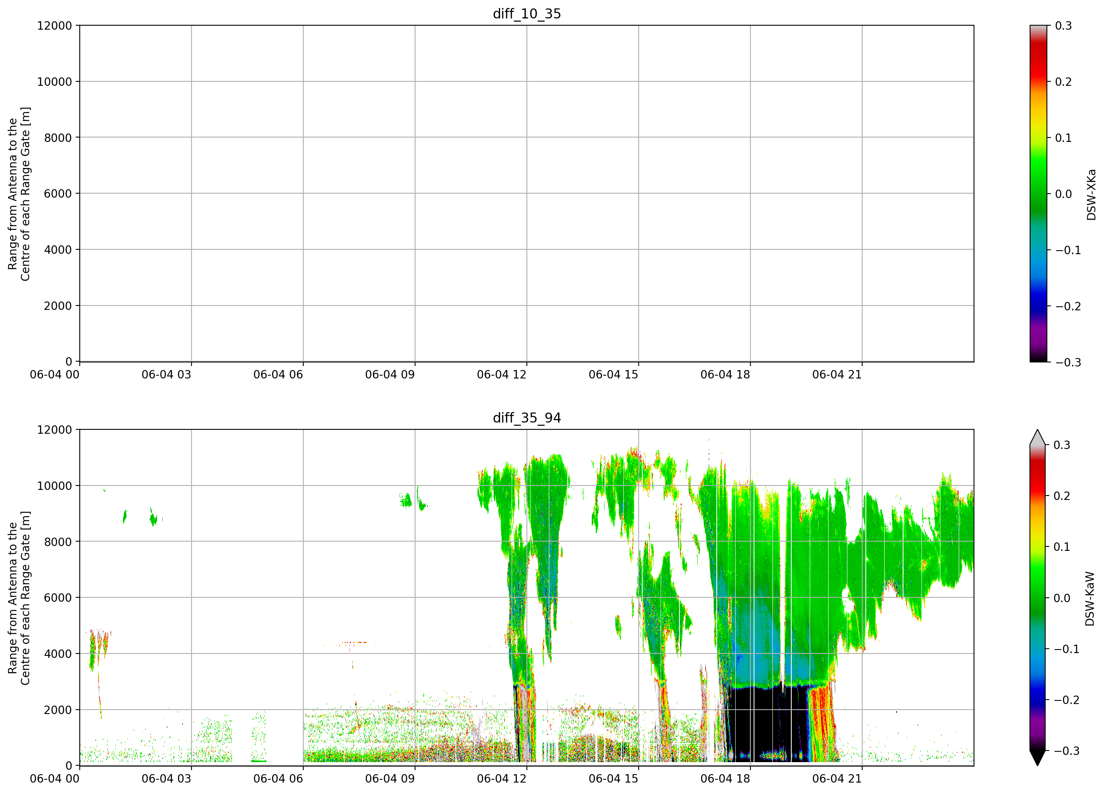Click "06-04 09" tick under diff_35_94
This screenshot has height=793, width=1105.
pos(390,779)
